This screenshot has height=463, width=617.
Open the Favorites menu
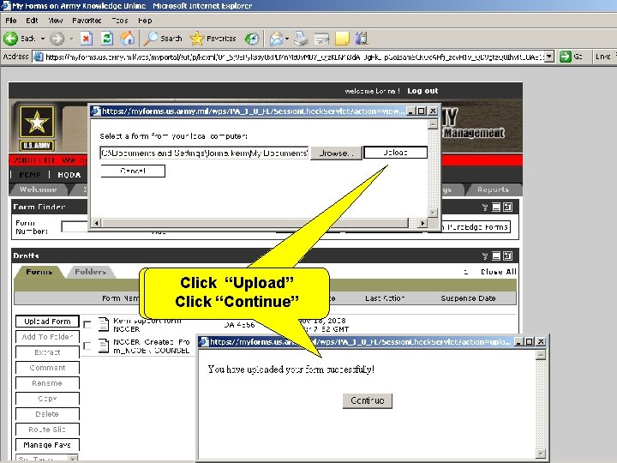click(x=87, y=21)
